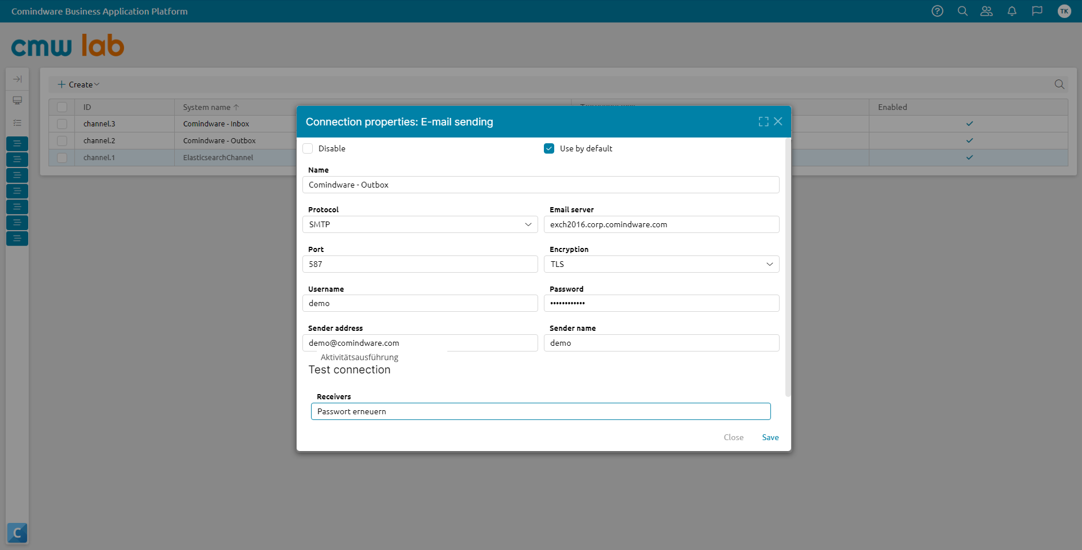Click the Password field
The width and height of the screenshot is (1082, 550).
tap(662, 303)
